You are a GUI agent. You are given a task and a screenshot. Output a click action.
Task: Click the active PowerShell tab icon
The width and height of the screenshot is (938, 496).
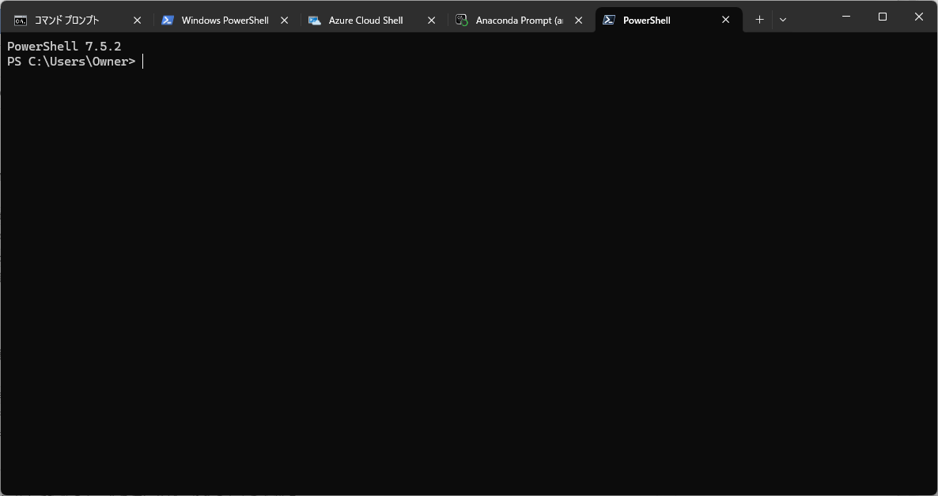609,21
